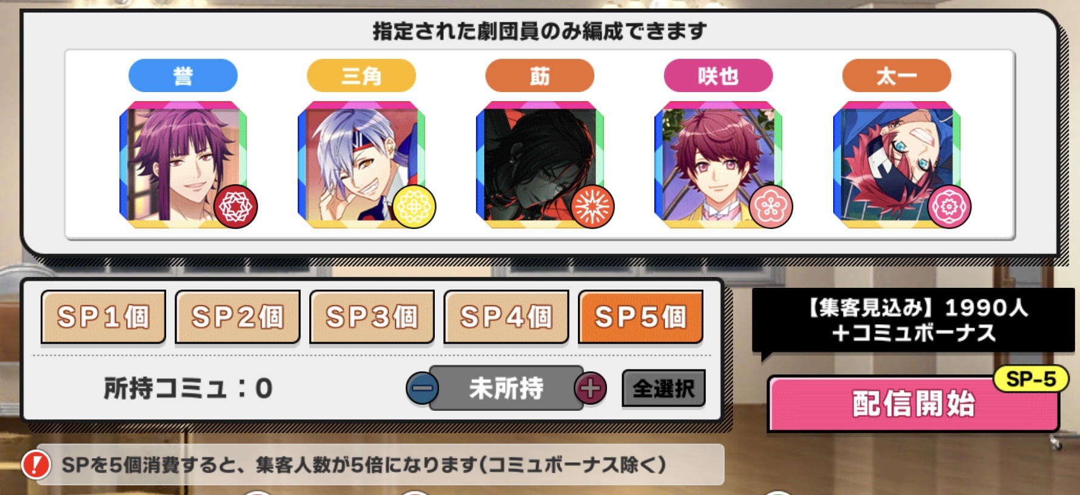Screen dimensions: 1080x495
Task: Start streaming with the 配信開始 button
Action: (913, 404)
